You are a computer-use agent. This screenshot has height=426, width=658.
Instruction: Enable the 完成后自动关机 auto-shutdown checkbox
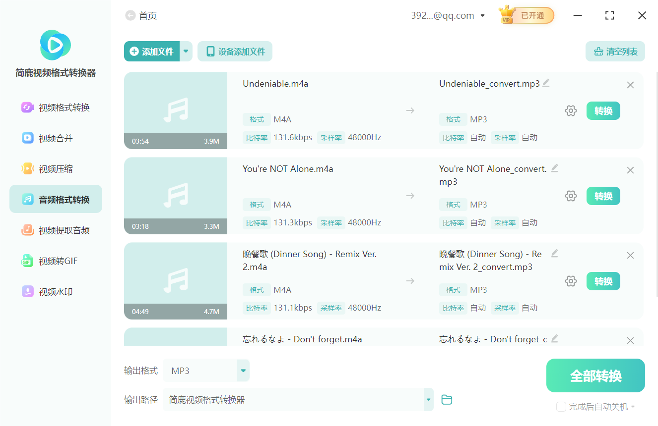(x=561, y=407)
